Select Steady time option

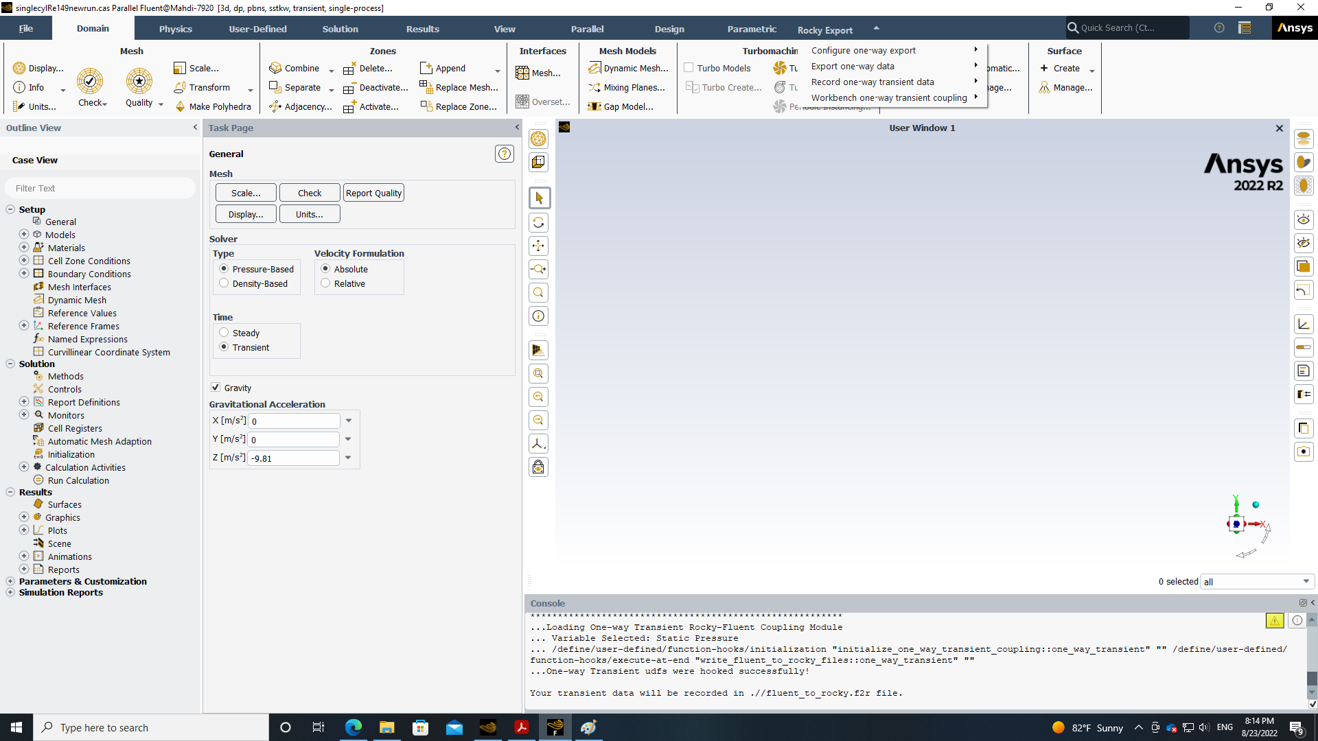(x=224, y=333)
